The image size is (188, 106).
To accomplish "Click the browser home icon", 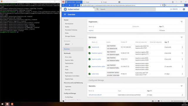I will pos(78,5).
